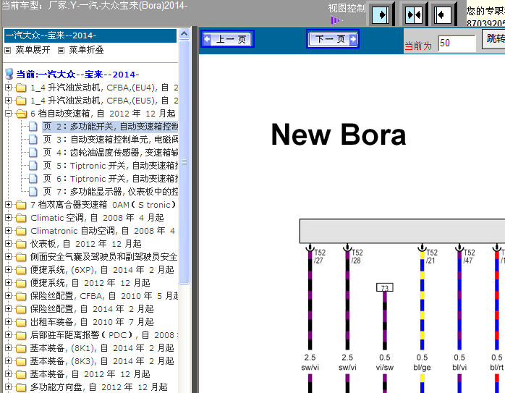
Task: Open 页 6:Tiptronic 开关 page
Action: [x=111, y=179]
